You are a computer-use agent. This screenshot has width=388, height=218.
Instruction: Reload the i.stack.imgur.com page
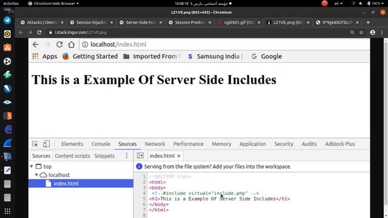point(39,32)
